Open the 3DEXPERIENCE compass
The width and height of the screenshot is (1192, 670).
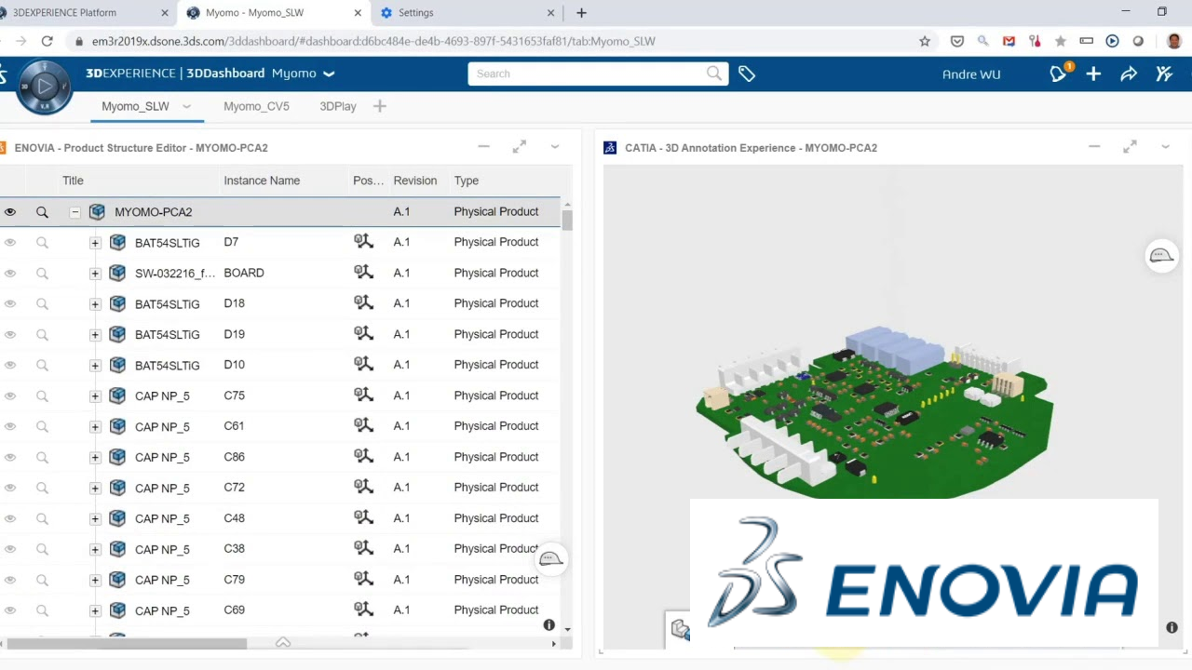point(44,87)
